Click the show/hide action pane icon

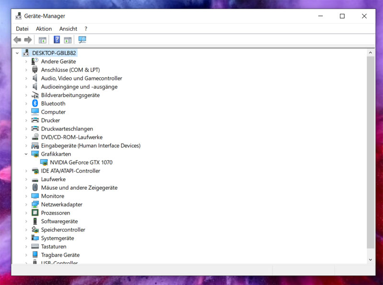pyautogui.click(x=68, y=40)
